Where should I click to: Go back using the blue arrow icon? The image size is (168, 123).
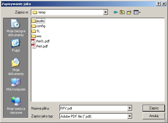click(x=115, y=12)
